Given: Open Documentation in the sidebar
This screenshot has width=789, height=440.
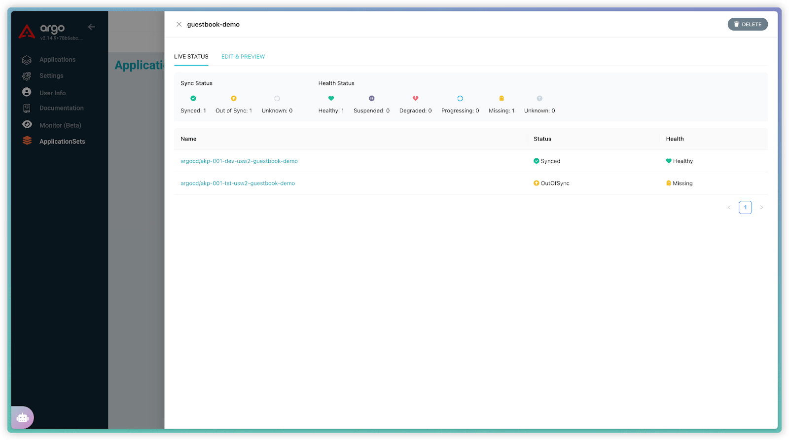Looking at the screenshot, I should [62, 108].
